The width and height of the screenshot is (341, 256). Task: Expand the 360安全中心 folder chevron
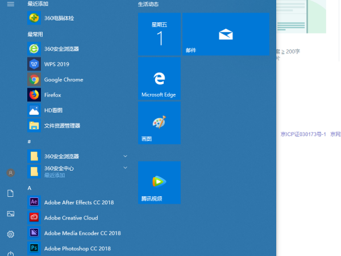pos(125,168)
